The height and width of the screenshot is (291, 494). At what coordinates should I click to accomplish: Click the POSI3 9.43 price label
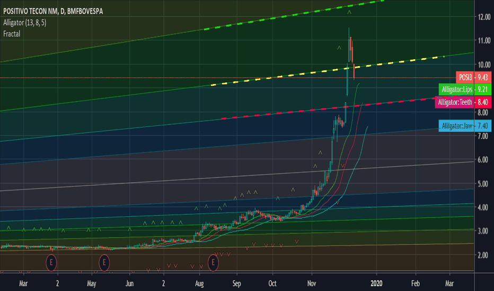(x=473, y=77)
